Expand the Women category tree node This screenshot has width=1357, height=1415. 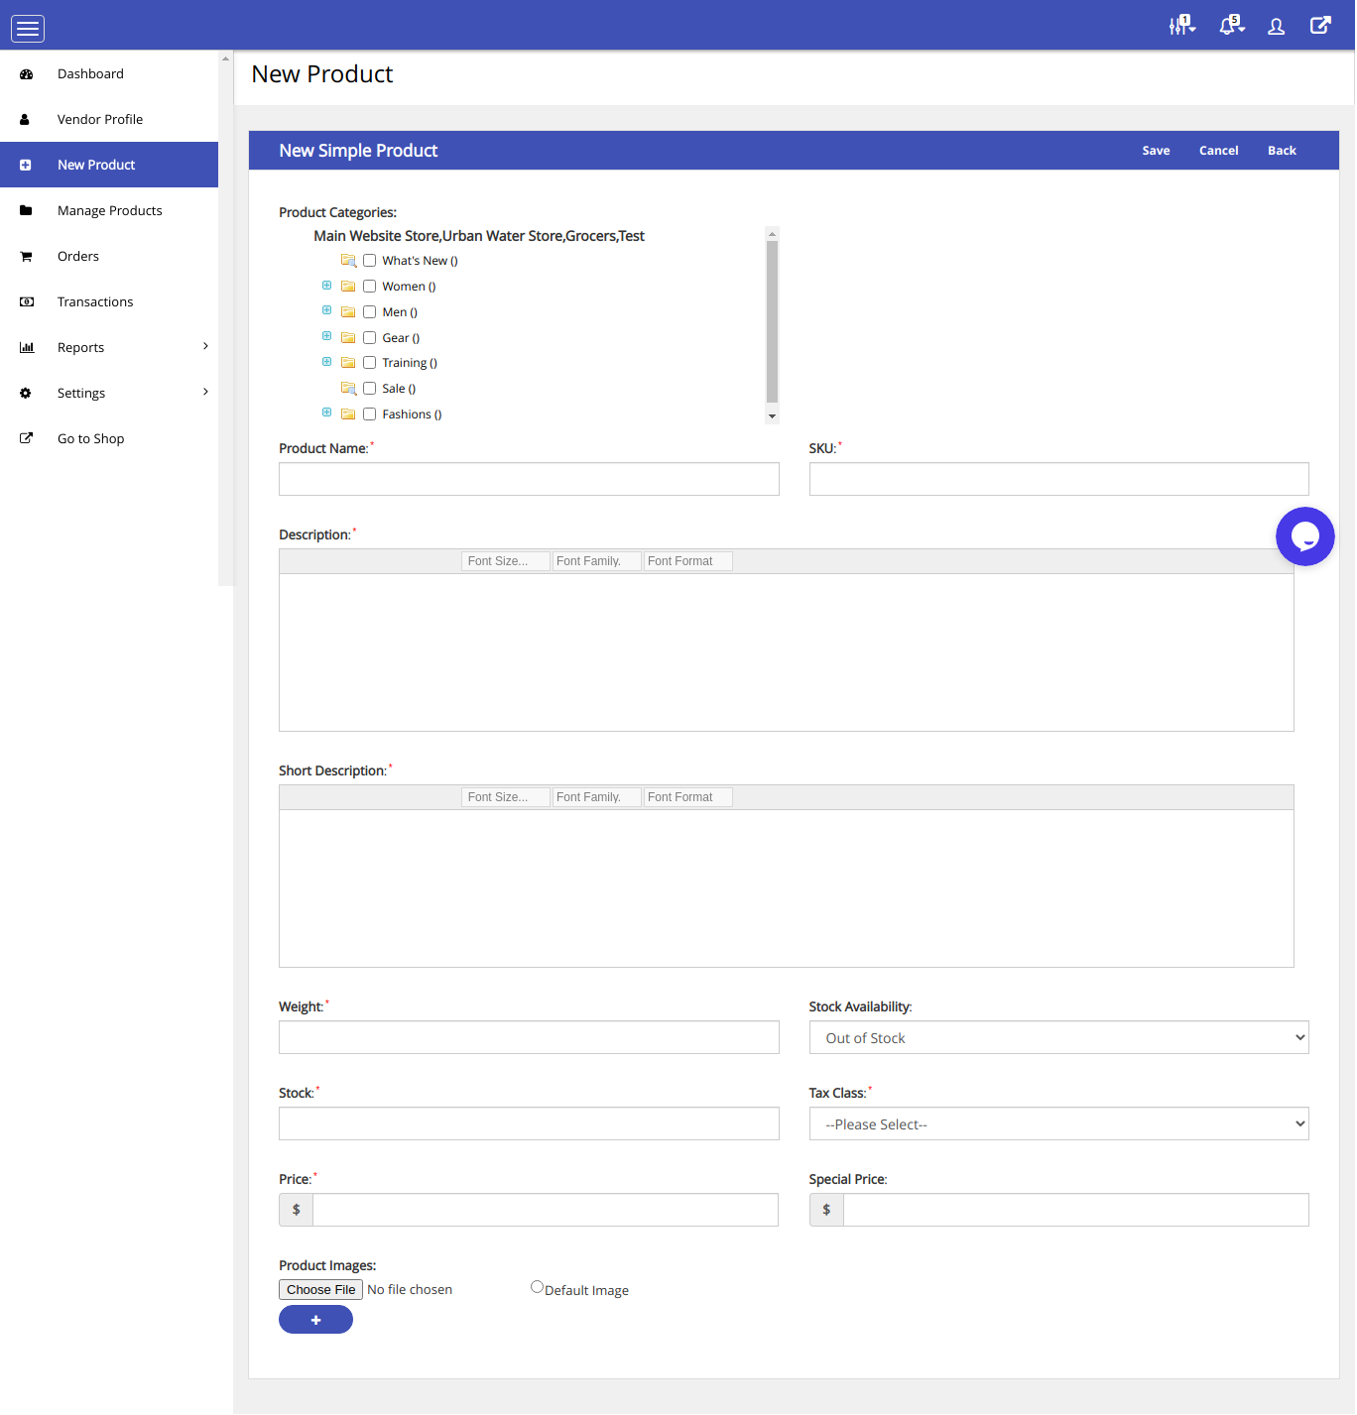point(326,286)
